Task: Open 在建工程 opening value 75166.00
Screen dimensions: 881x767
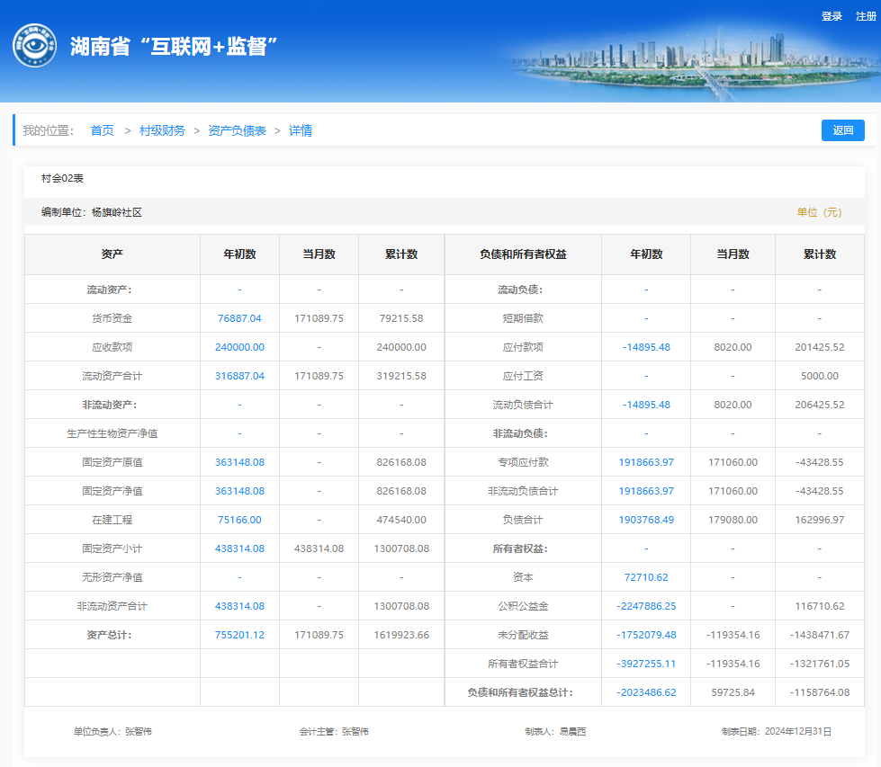Action: [x=239, y=520]
